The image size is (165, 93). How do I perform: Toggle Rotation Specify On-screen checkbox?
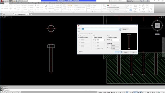pyautogui.click(x=108, y=37)
